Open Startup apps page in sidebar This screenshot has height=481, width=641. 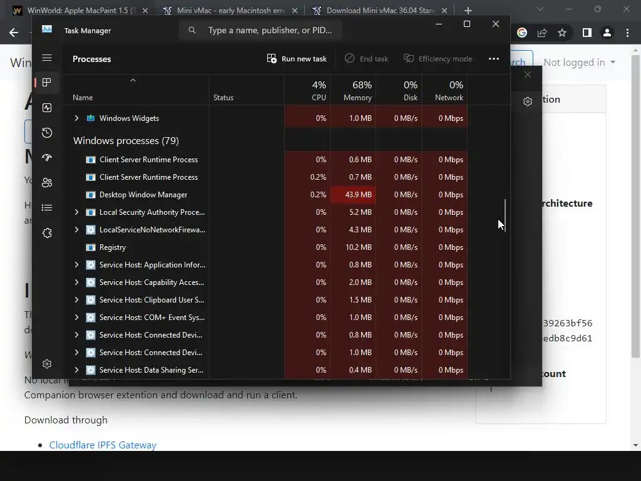(47, 157)
